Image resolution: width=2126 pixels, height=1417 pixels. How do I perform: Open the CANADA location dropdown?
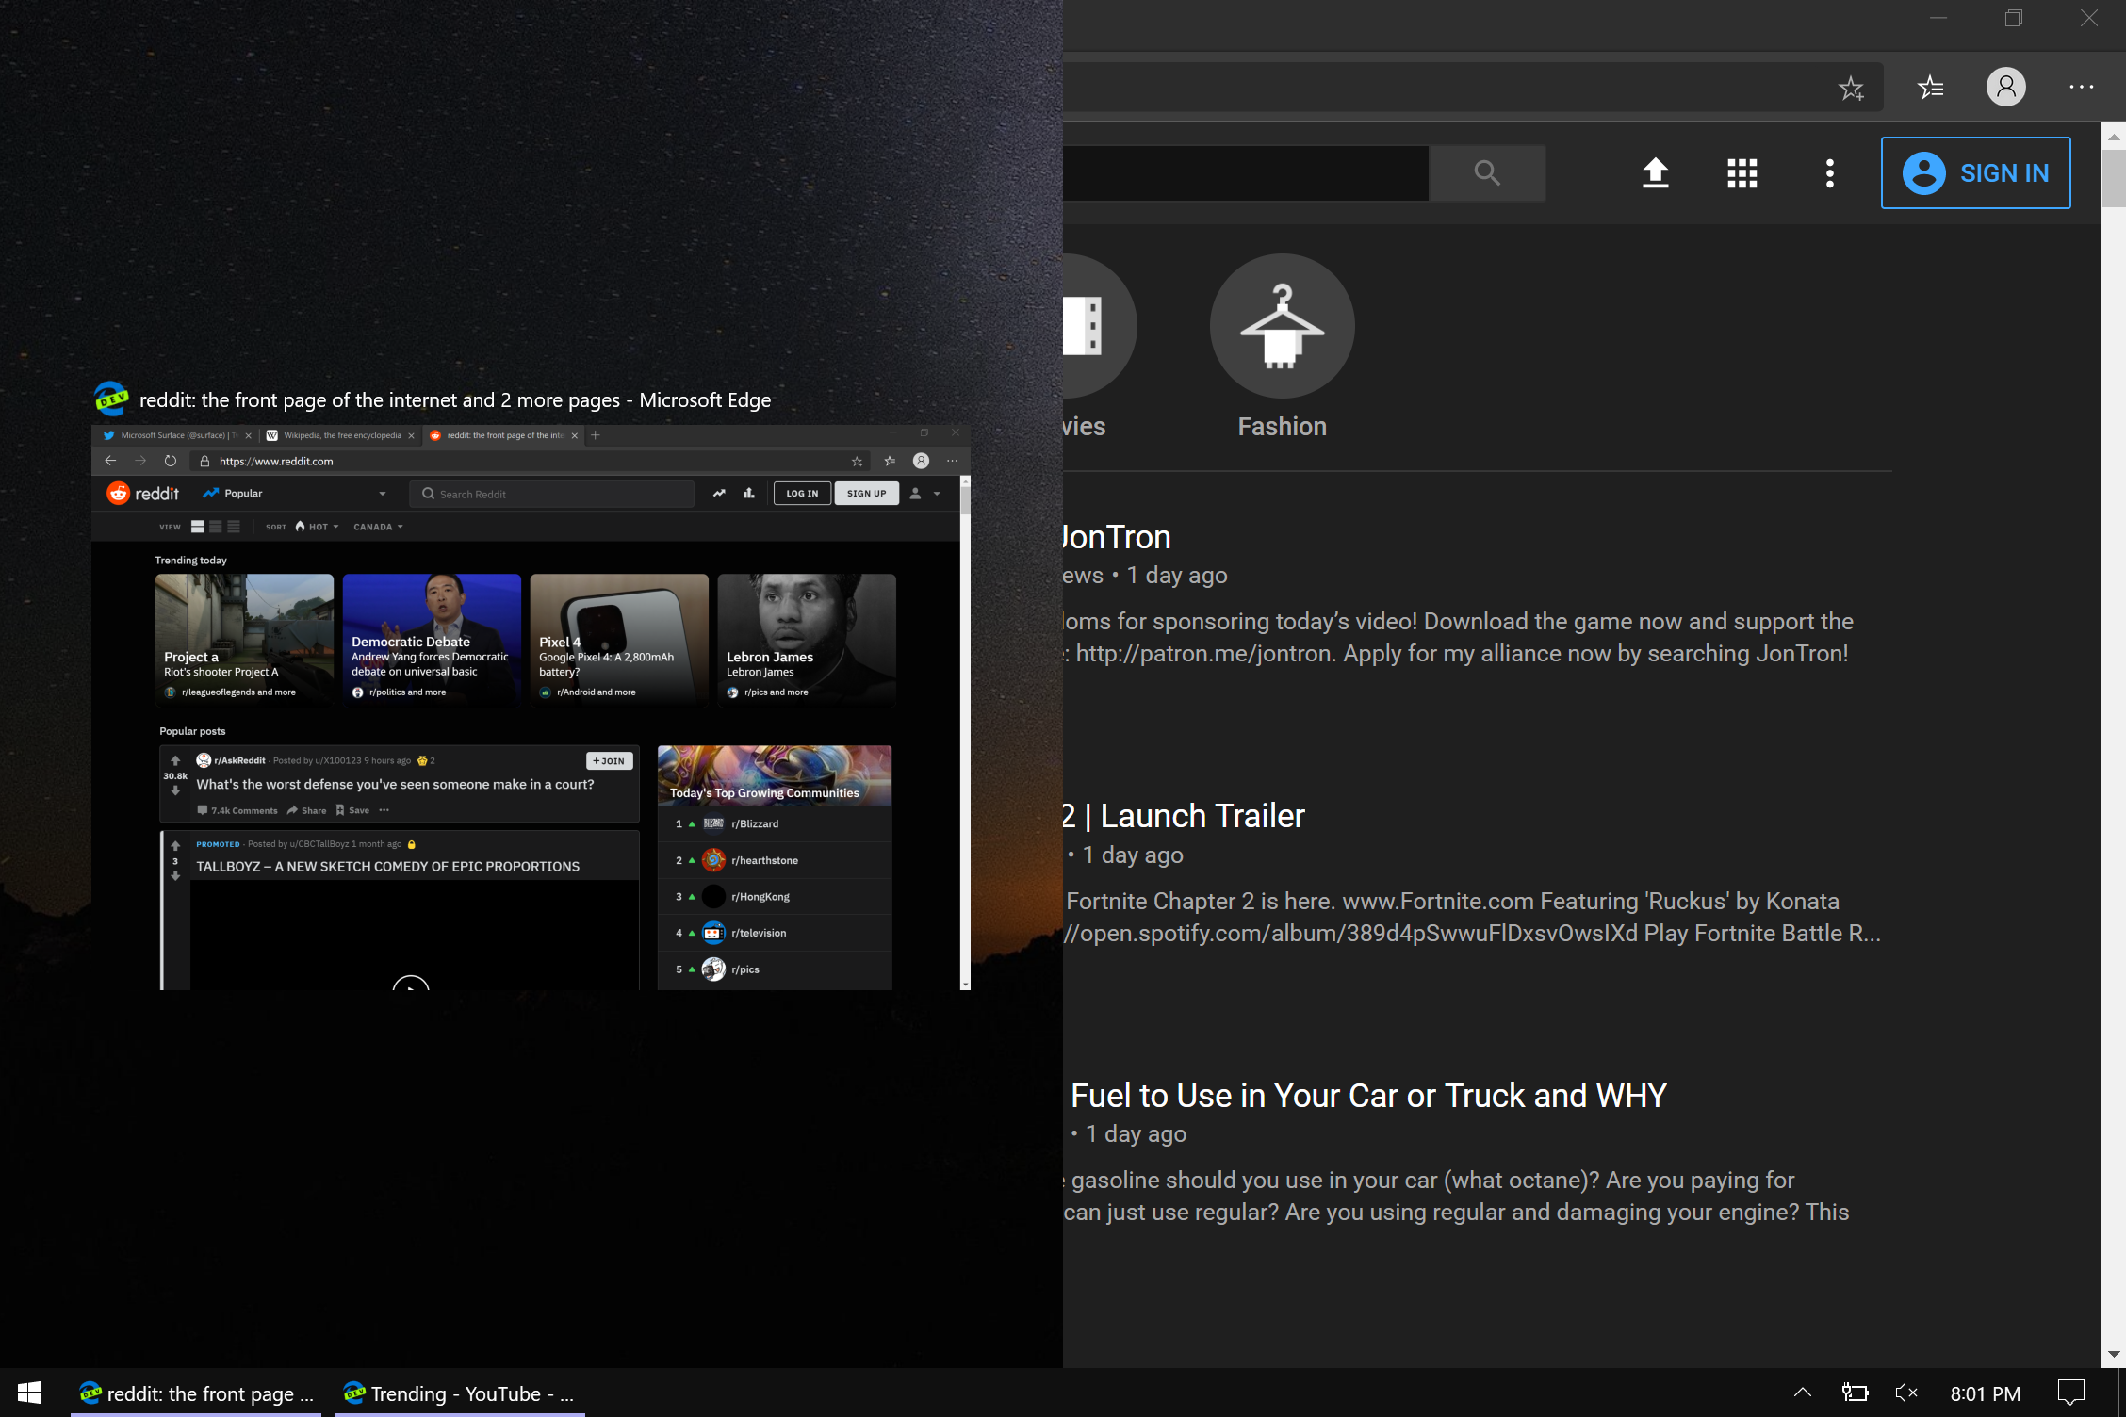pos(377,527)
